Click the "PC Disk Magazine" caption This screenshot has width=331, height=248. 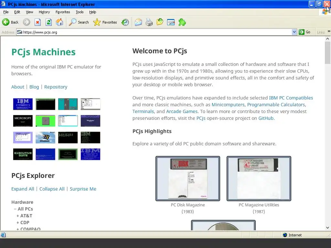coord(188,205)
